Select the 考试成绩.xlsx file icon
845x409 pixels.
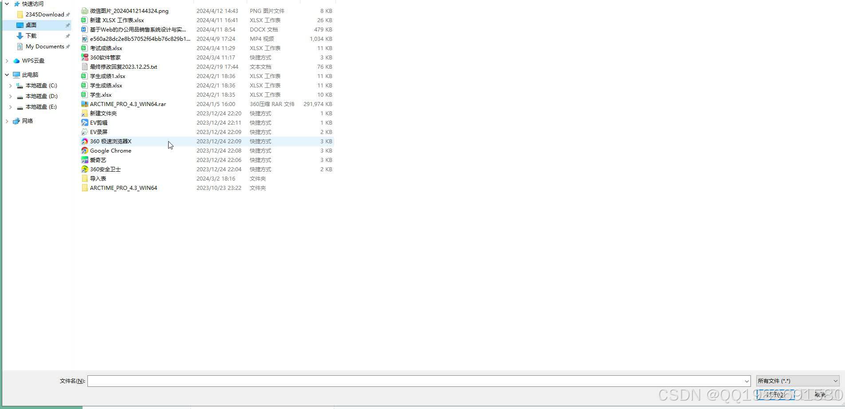tap(85, 48)
